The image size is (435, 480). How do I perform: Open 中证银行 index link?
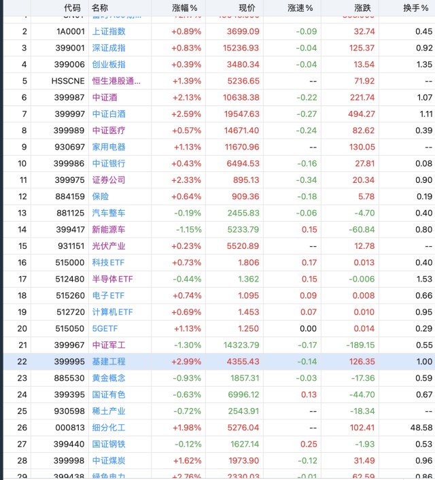[x=109, y=164]
